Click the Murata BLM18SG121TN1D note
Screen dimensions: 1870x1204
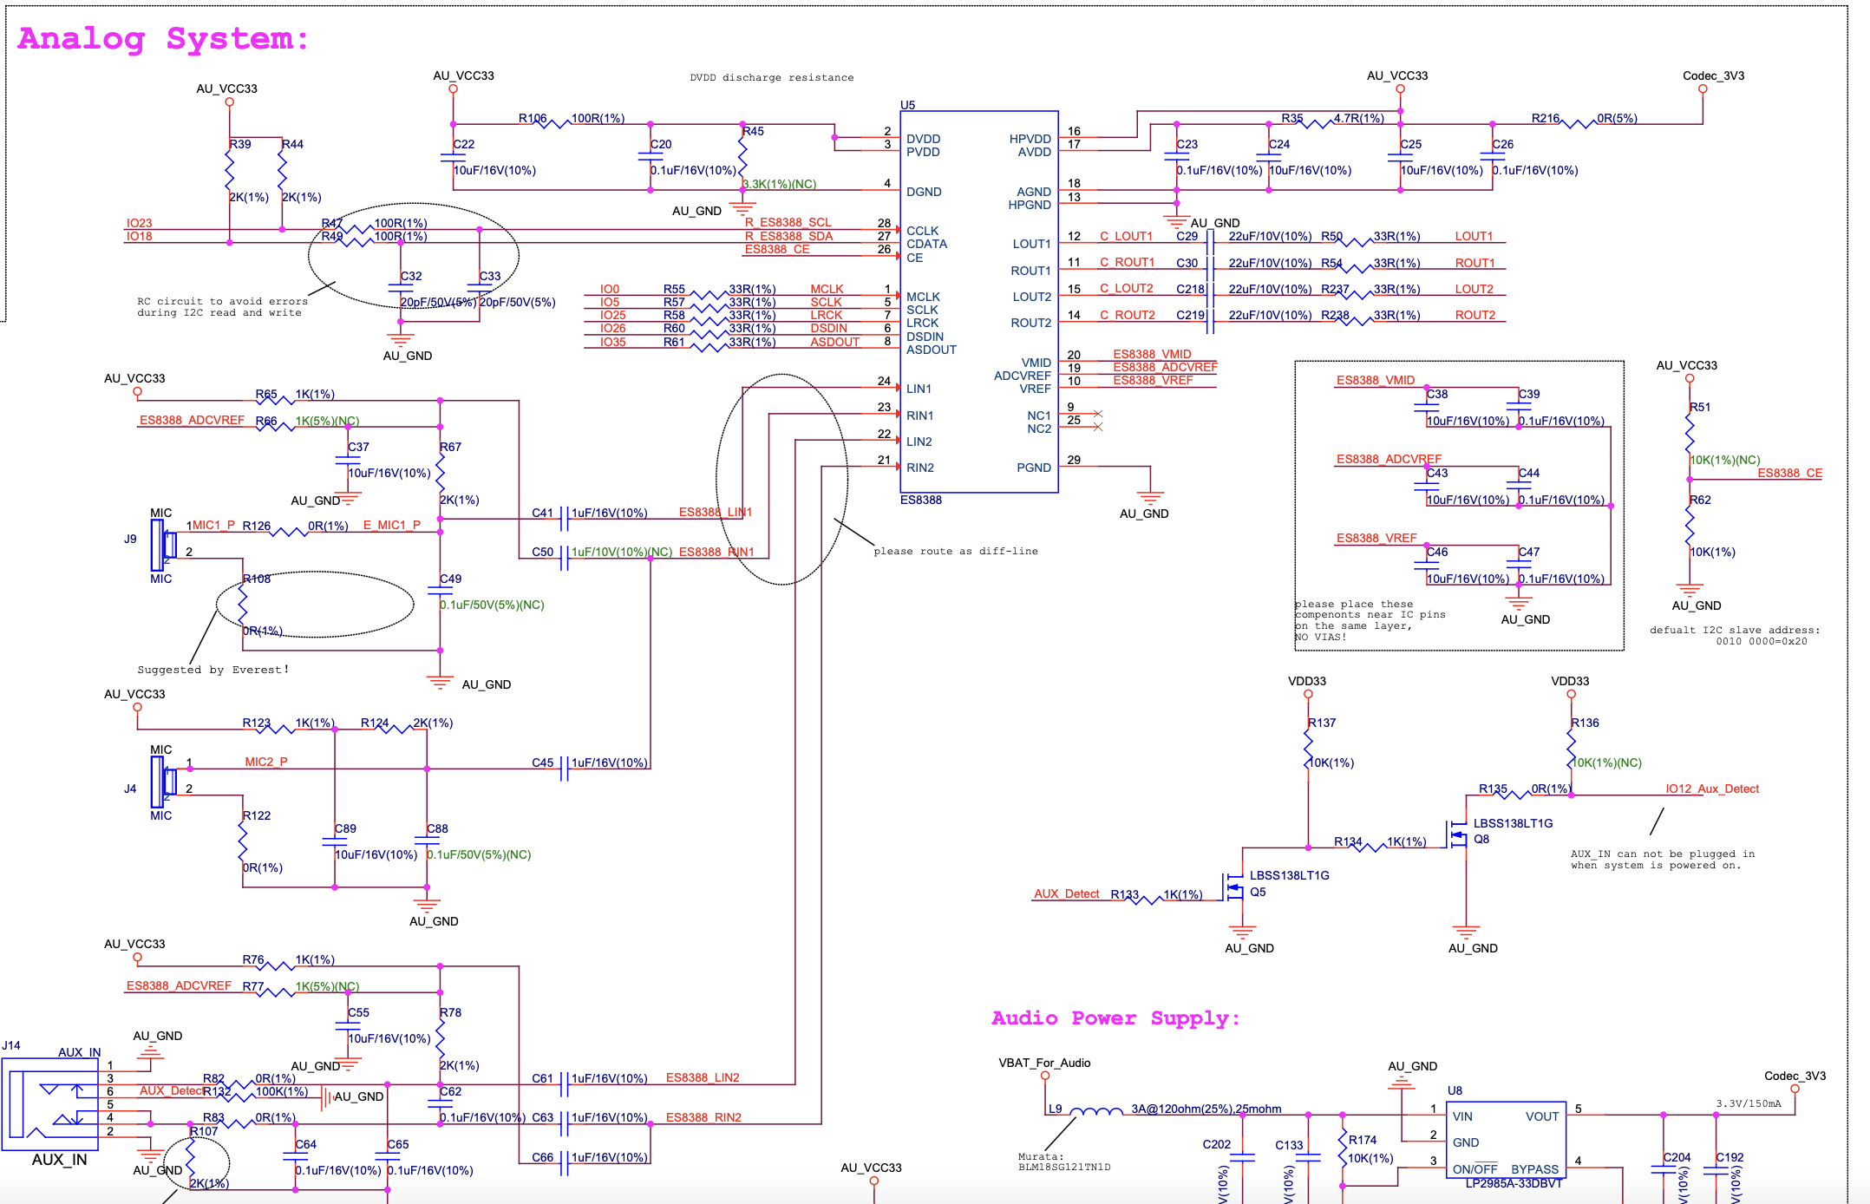(x=1064, y=1161)
